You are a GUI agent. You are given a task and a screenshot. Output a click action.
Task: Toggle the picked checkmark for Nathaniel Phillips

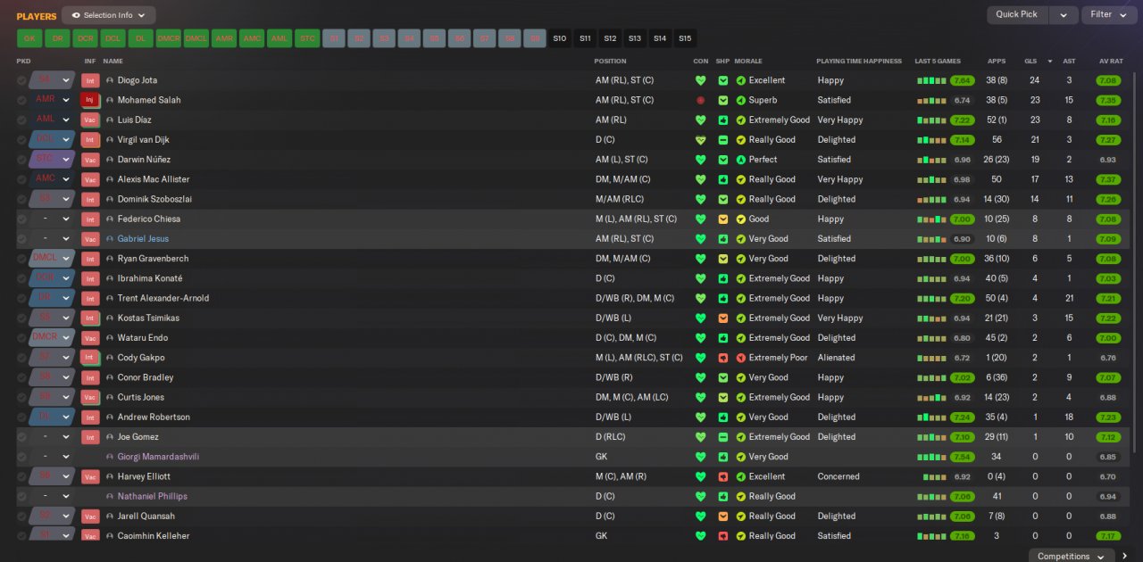(21, 496)
